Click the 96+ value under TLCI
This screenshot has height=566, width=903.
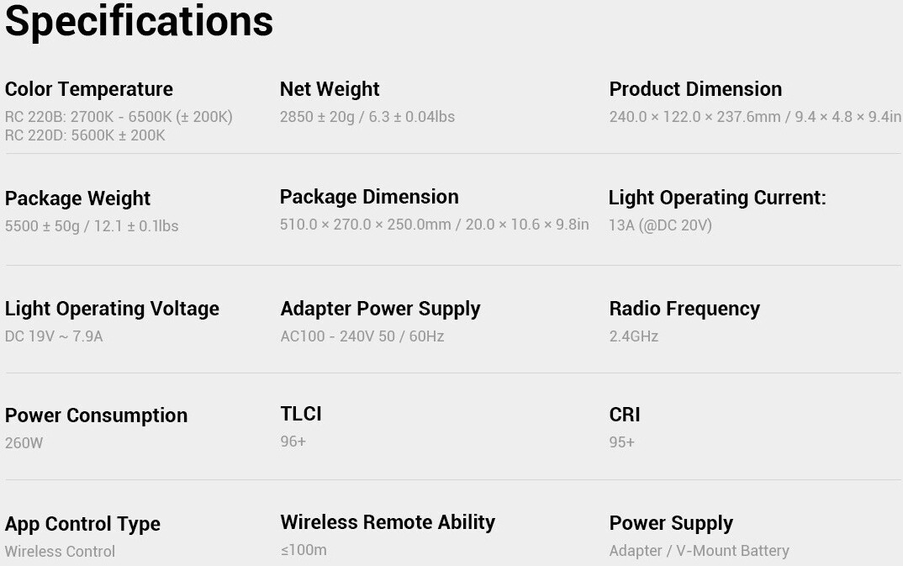(x=293, y=442)
